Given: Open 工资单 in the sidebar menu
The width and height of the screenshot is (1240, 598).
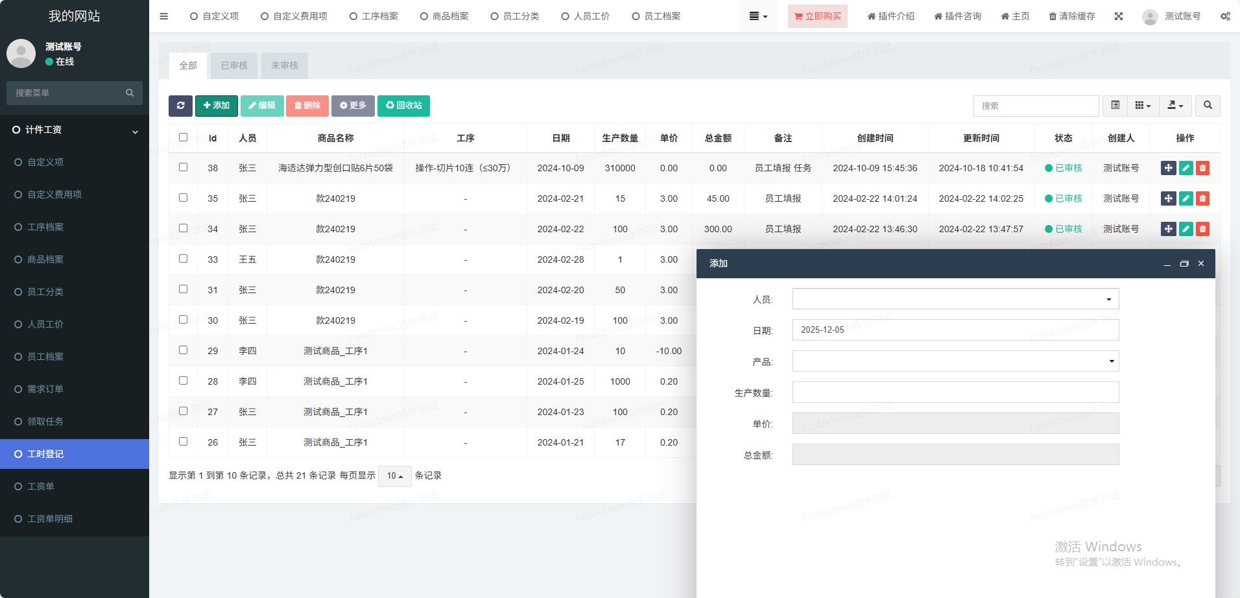Looking at the screenshot, I should (x=41, y=486).
